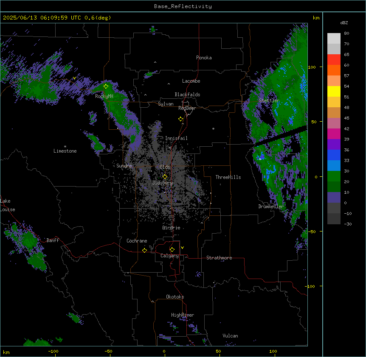This screenshot has width=366, height=357.
Task: Click the km unit label at bottom left
Action: pos(6,352)
